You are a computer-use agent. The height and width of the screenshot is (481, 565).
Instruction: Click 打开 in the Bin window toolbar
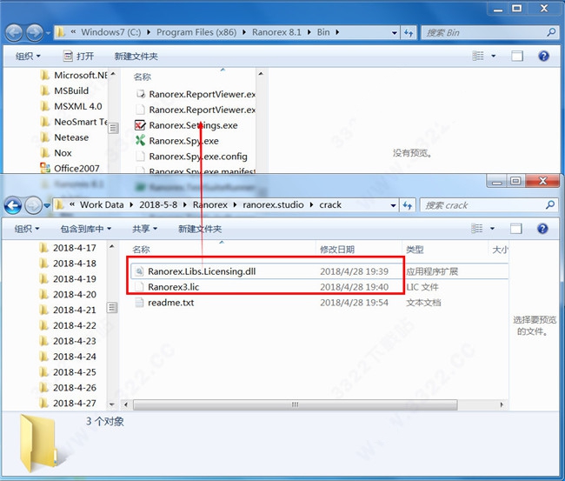coord(79,57)
